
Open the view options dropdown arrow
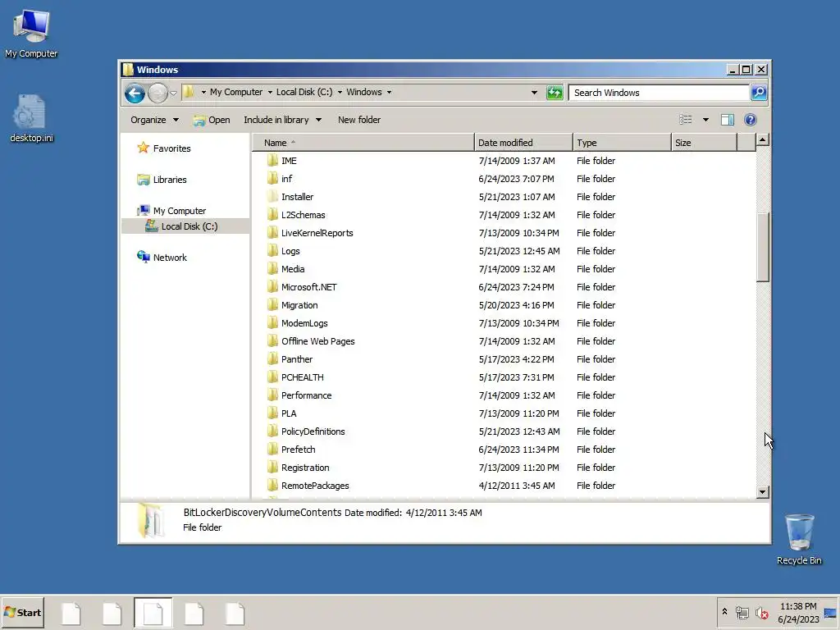(705, 120)
